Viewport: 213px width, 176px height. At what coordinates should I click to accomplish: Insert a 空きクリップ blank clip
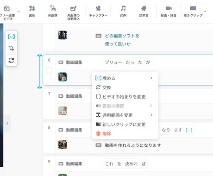[x=193, y=11]
